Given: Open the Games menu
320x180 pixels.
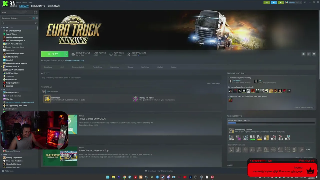Looking at the screenshot, I should coord(25,2).
